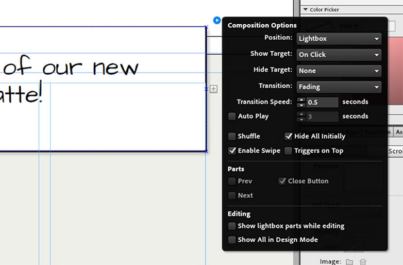This screenshot has width=403, height=265.
Task: Open the Show Target dropdown set to On Click
Action: pos(339,55)
